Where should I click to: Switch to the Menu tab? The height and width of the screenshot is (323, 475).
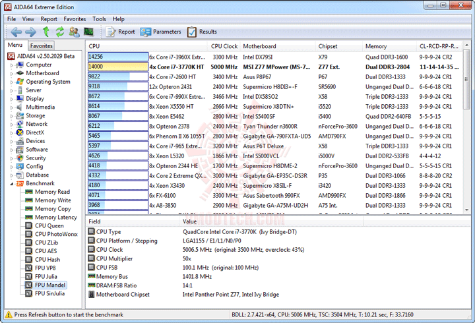(x=15, y=45)
